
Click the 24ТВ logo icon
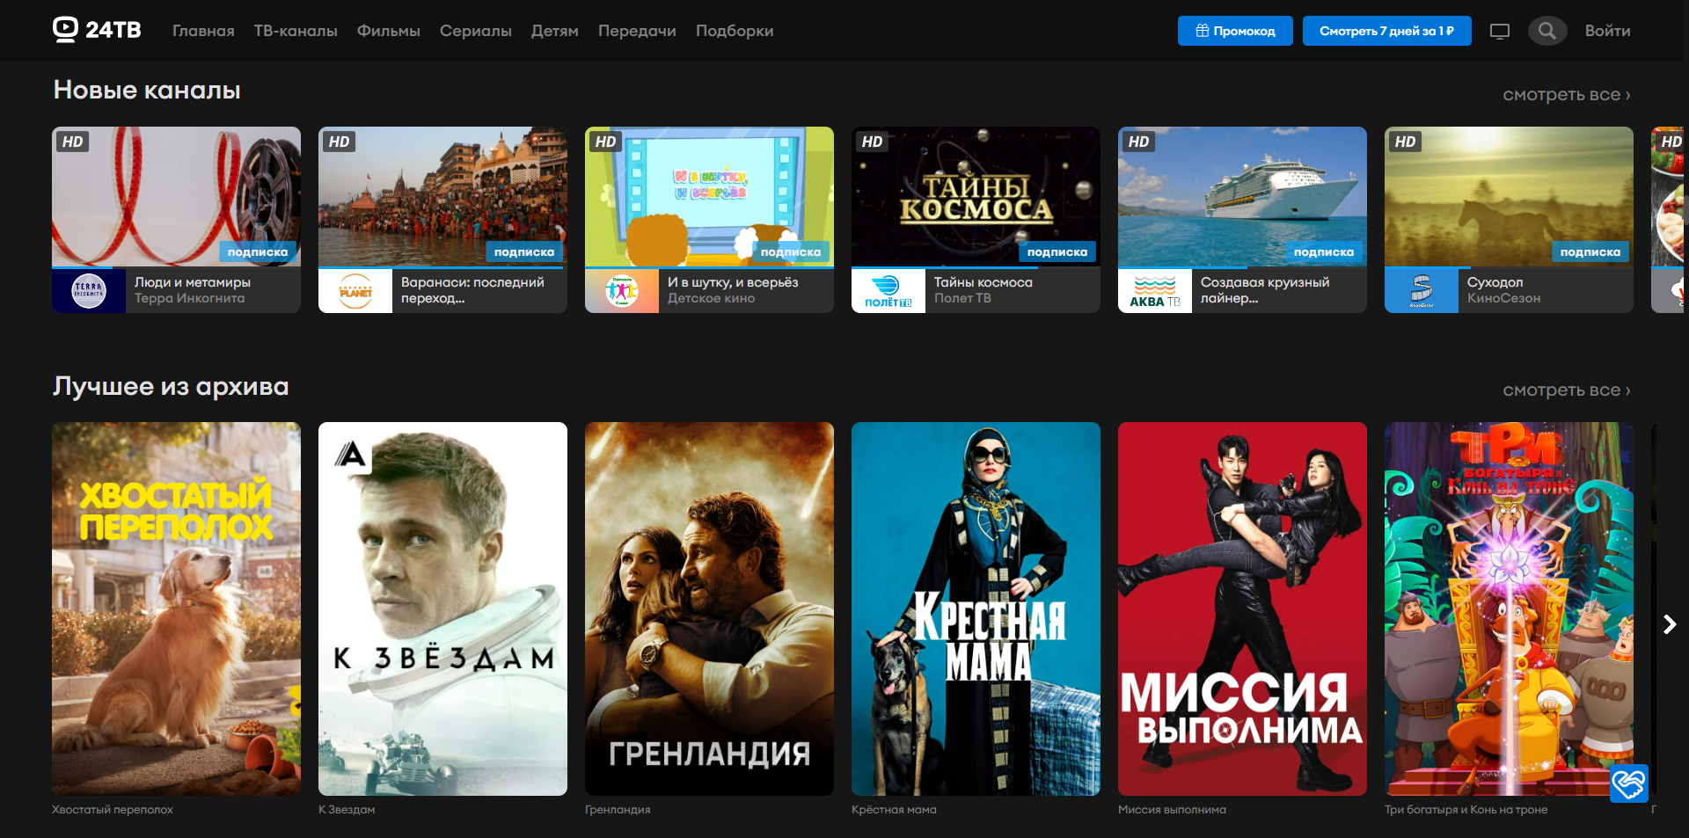coord(66,30)
